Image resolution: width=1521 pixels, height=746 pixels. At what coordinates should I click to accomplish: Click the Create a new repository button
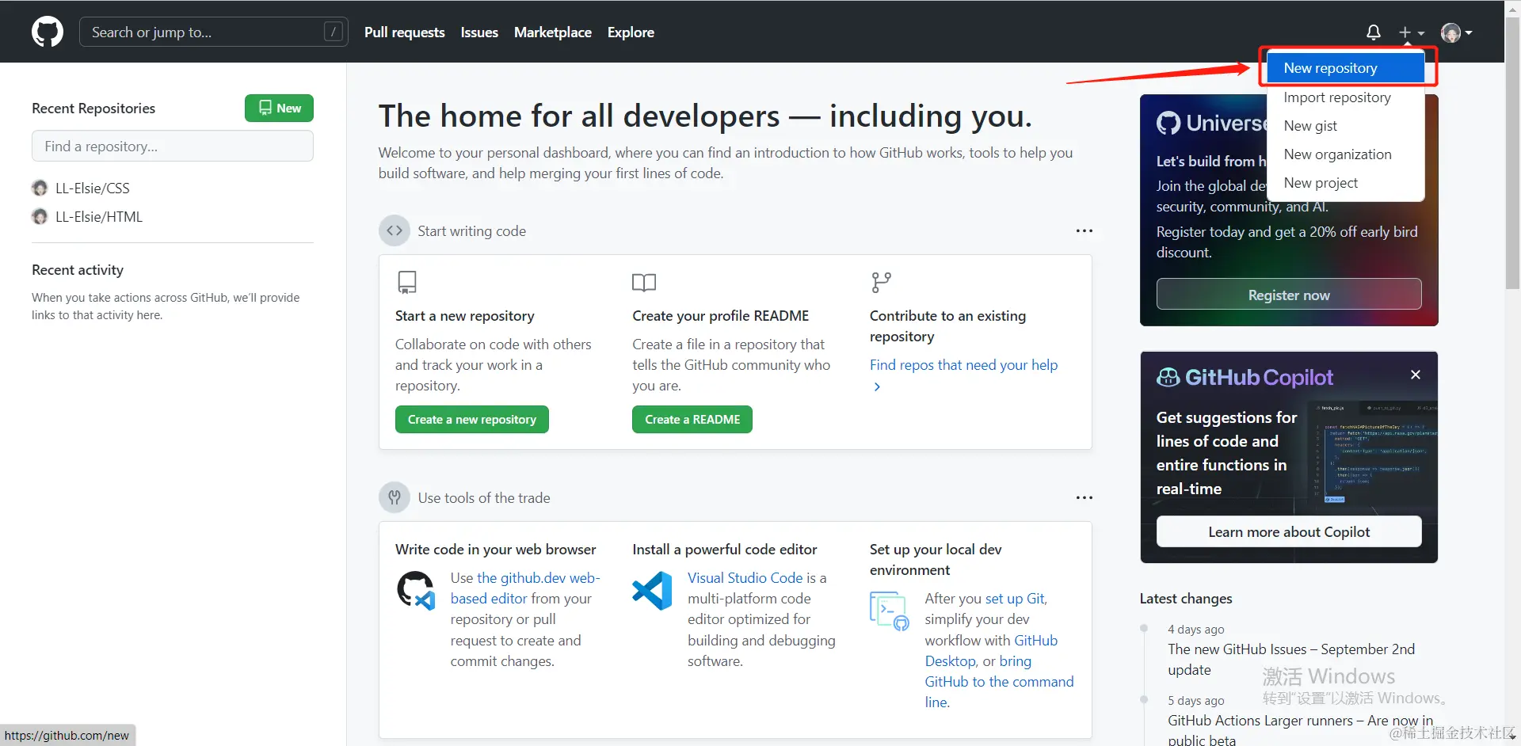[x=471, y=419]
